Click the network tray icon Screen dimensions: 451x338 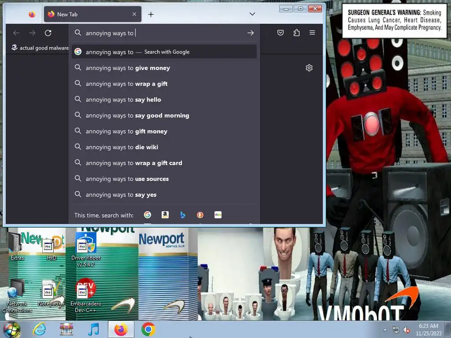tap(396, 330)
